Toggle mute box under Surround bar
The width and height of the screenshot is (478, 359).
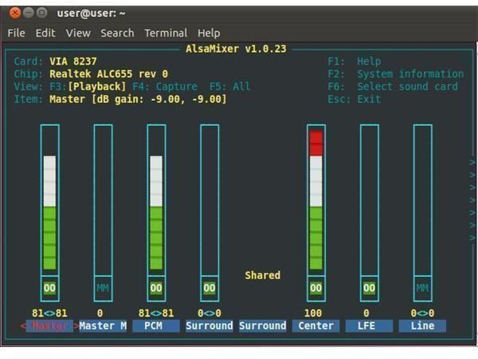pyautogui.click(x=210, y=288)
